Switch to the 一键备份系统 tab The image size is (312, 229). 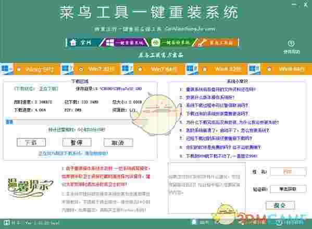click(x=171, y=42)
